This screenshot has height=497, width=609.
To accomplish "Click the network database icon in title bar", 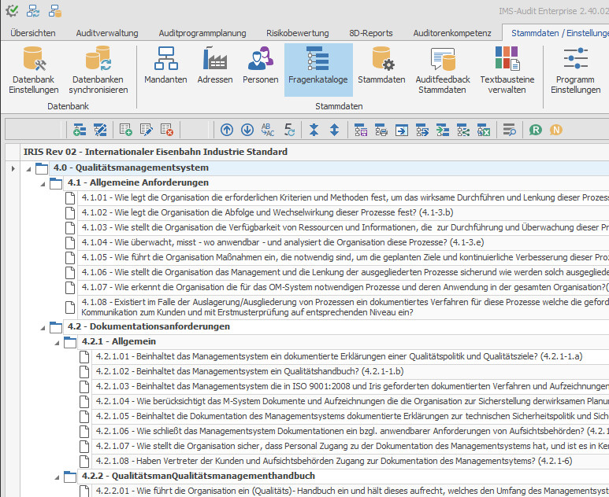I will coord(55,11).
